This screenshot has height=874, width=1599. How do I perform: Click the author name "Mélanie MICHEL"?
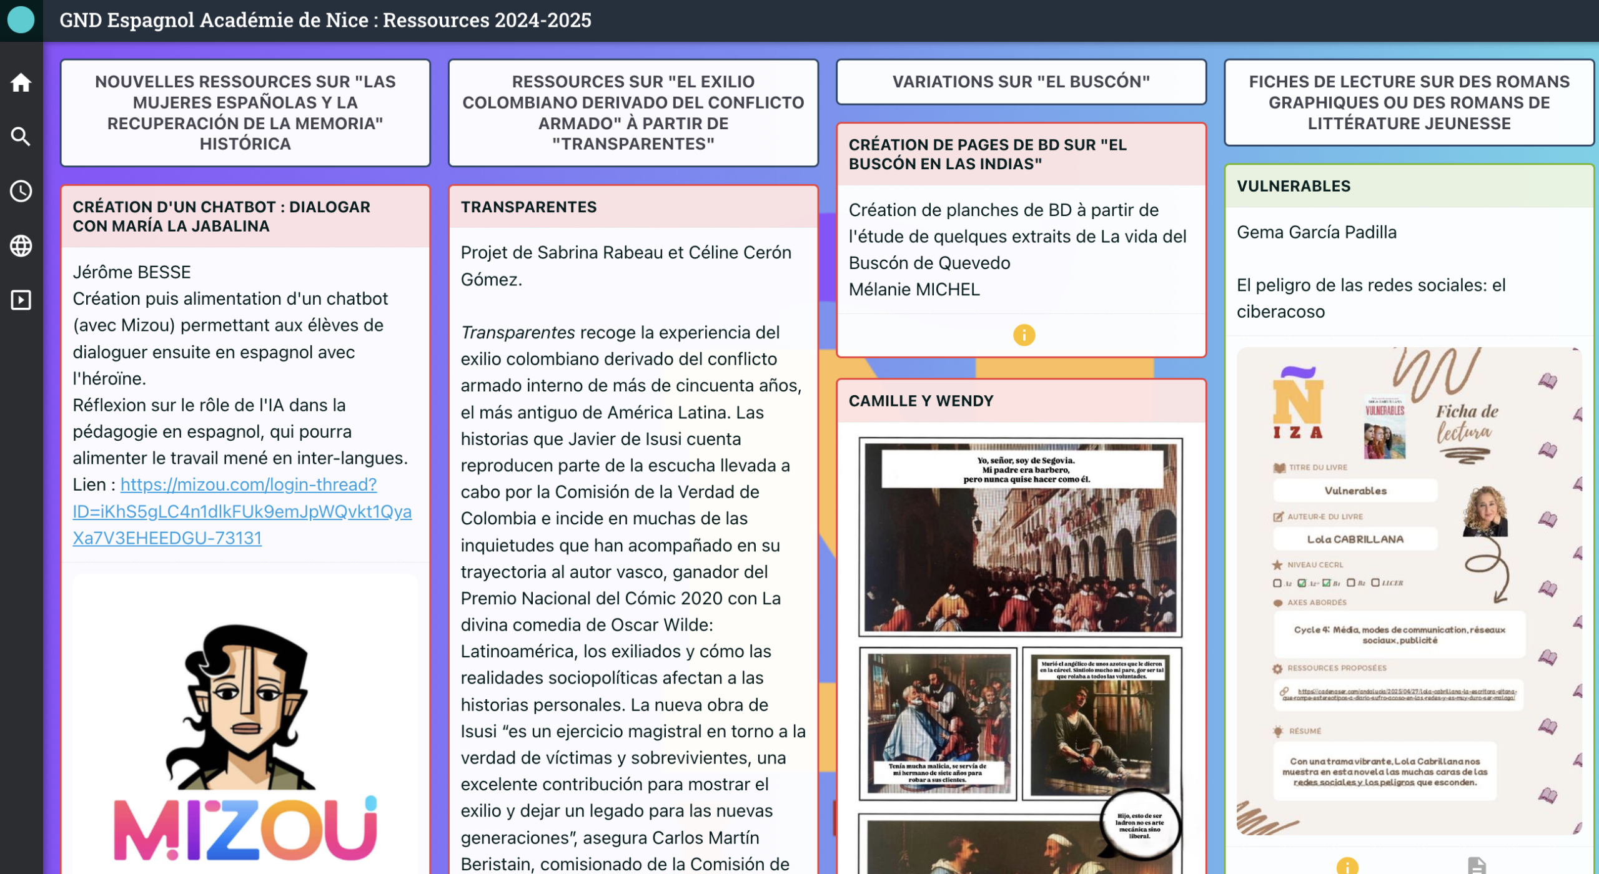click(x=914, y=290)
